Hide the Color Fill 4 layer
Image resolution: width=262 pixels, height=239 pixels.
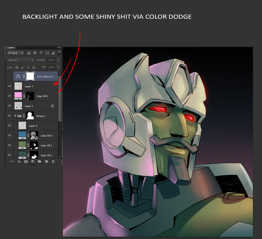pos(9,135)
